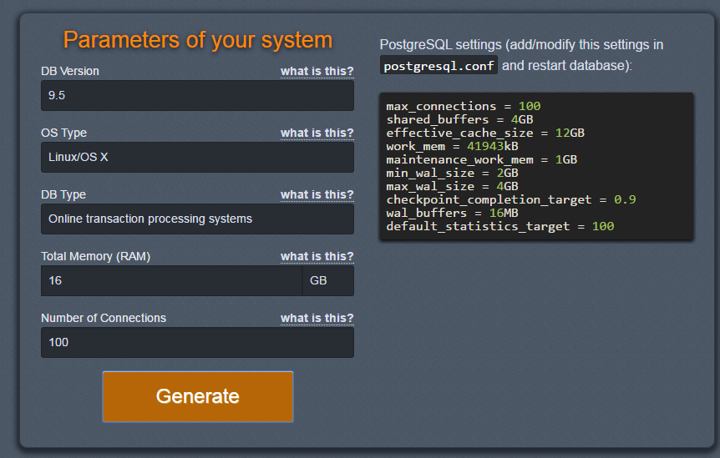Open the DB Type dropdown for transaction systems
The width and height of the screenshot is (720, 458).
tap(197, 219)
